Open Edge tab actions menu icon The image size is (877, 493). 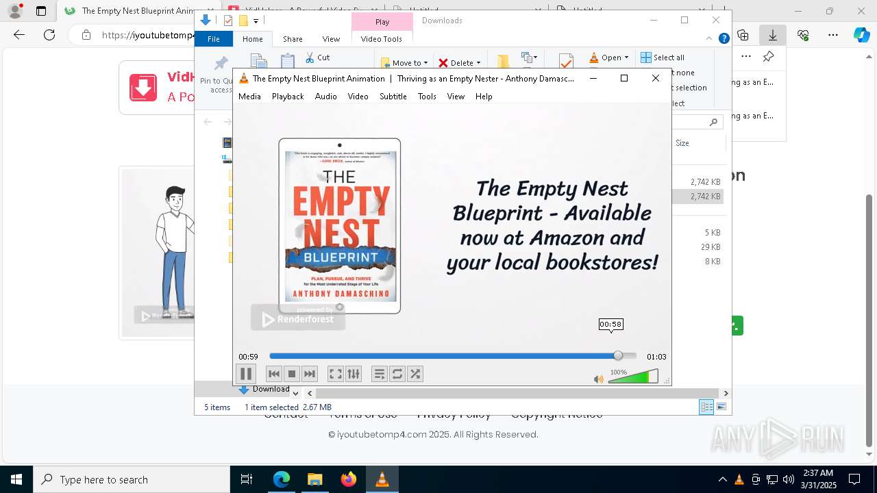click(x=41, y=11)
